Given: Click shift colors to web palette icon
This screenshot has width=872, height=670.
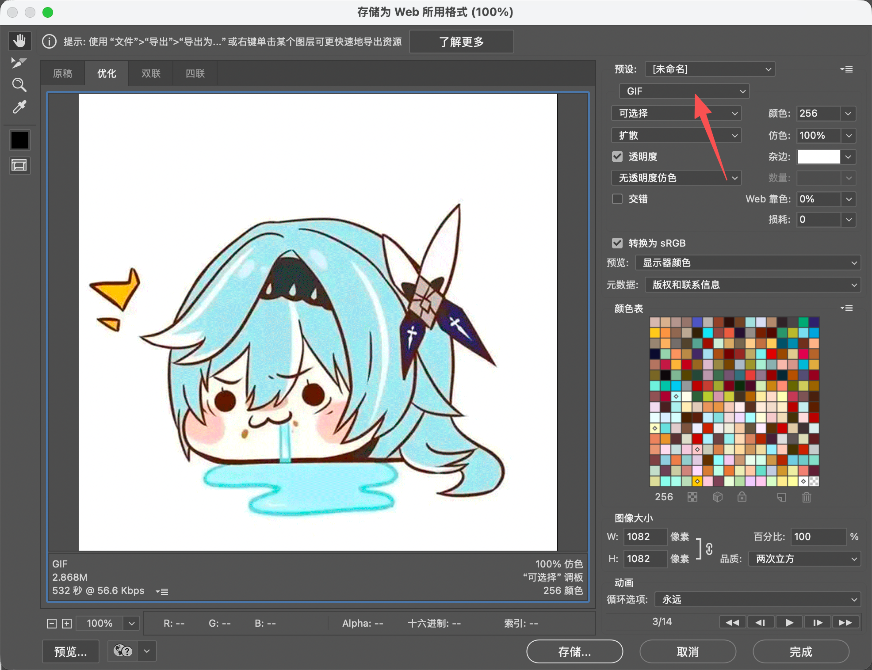Looking at the screenshot, I should click(x=717, y=497).
